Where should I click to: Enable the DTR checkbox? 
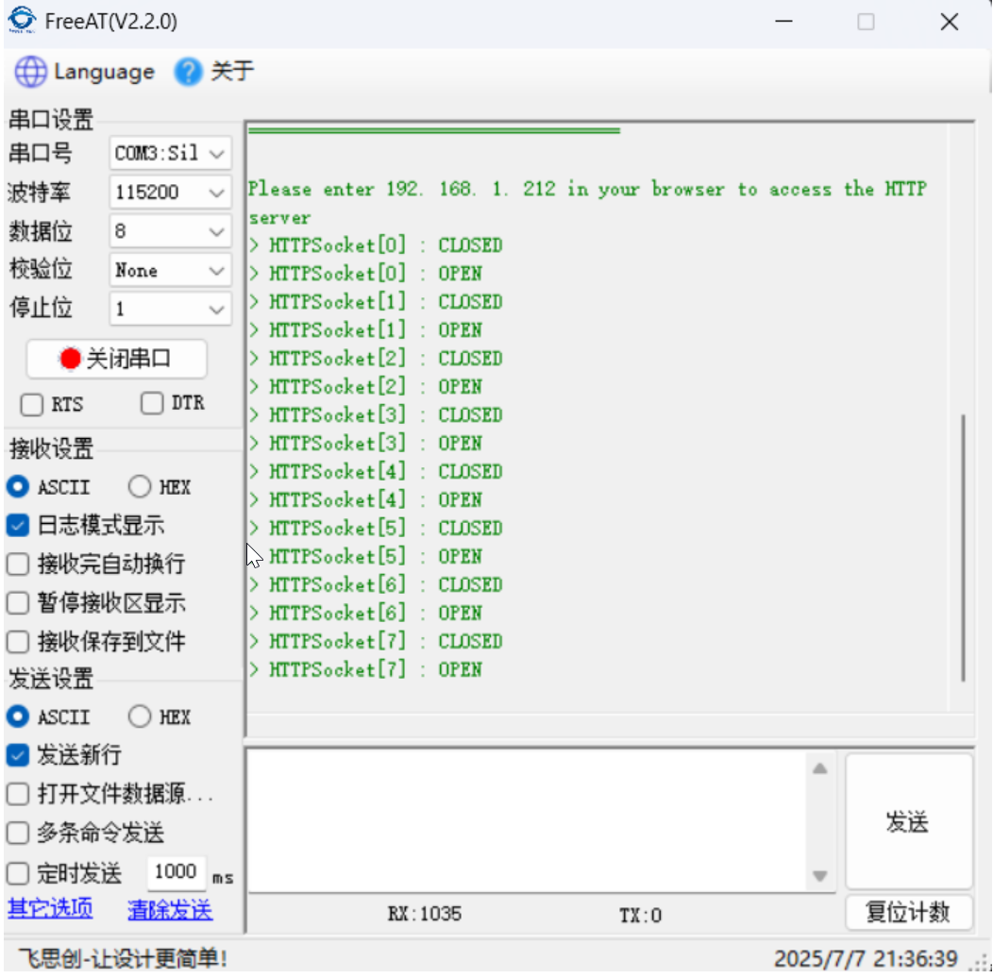[152, 404]
